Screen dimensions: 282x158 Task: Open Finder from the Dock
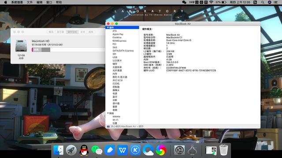59,150
